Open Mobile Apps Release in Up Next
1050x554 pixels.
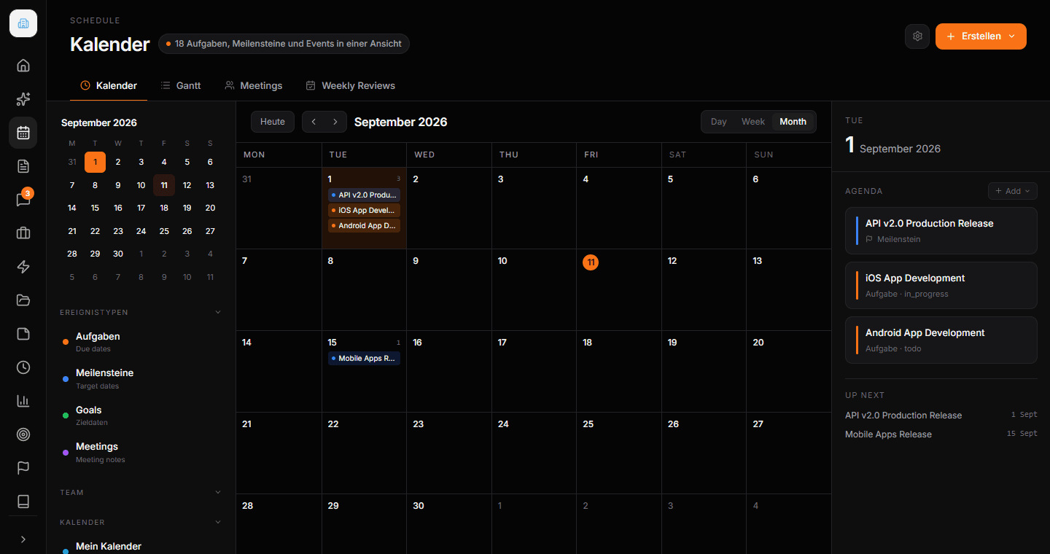[x=941, y=434]
